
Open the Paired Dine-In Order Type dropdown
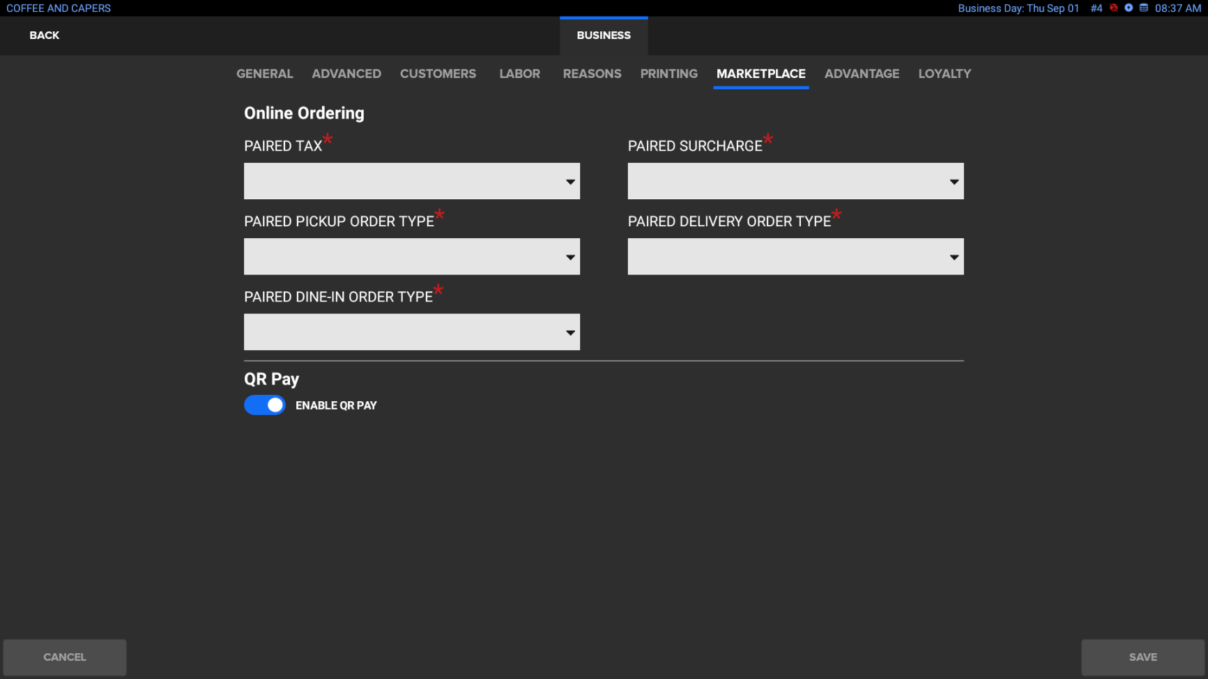tap(411, 332)
